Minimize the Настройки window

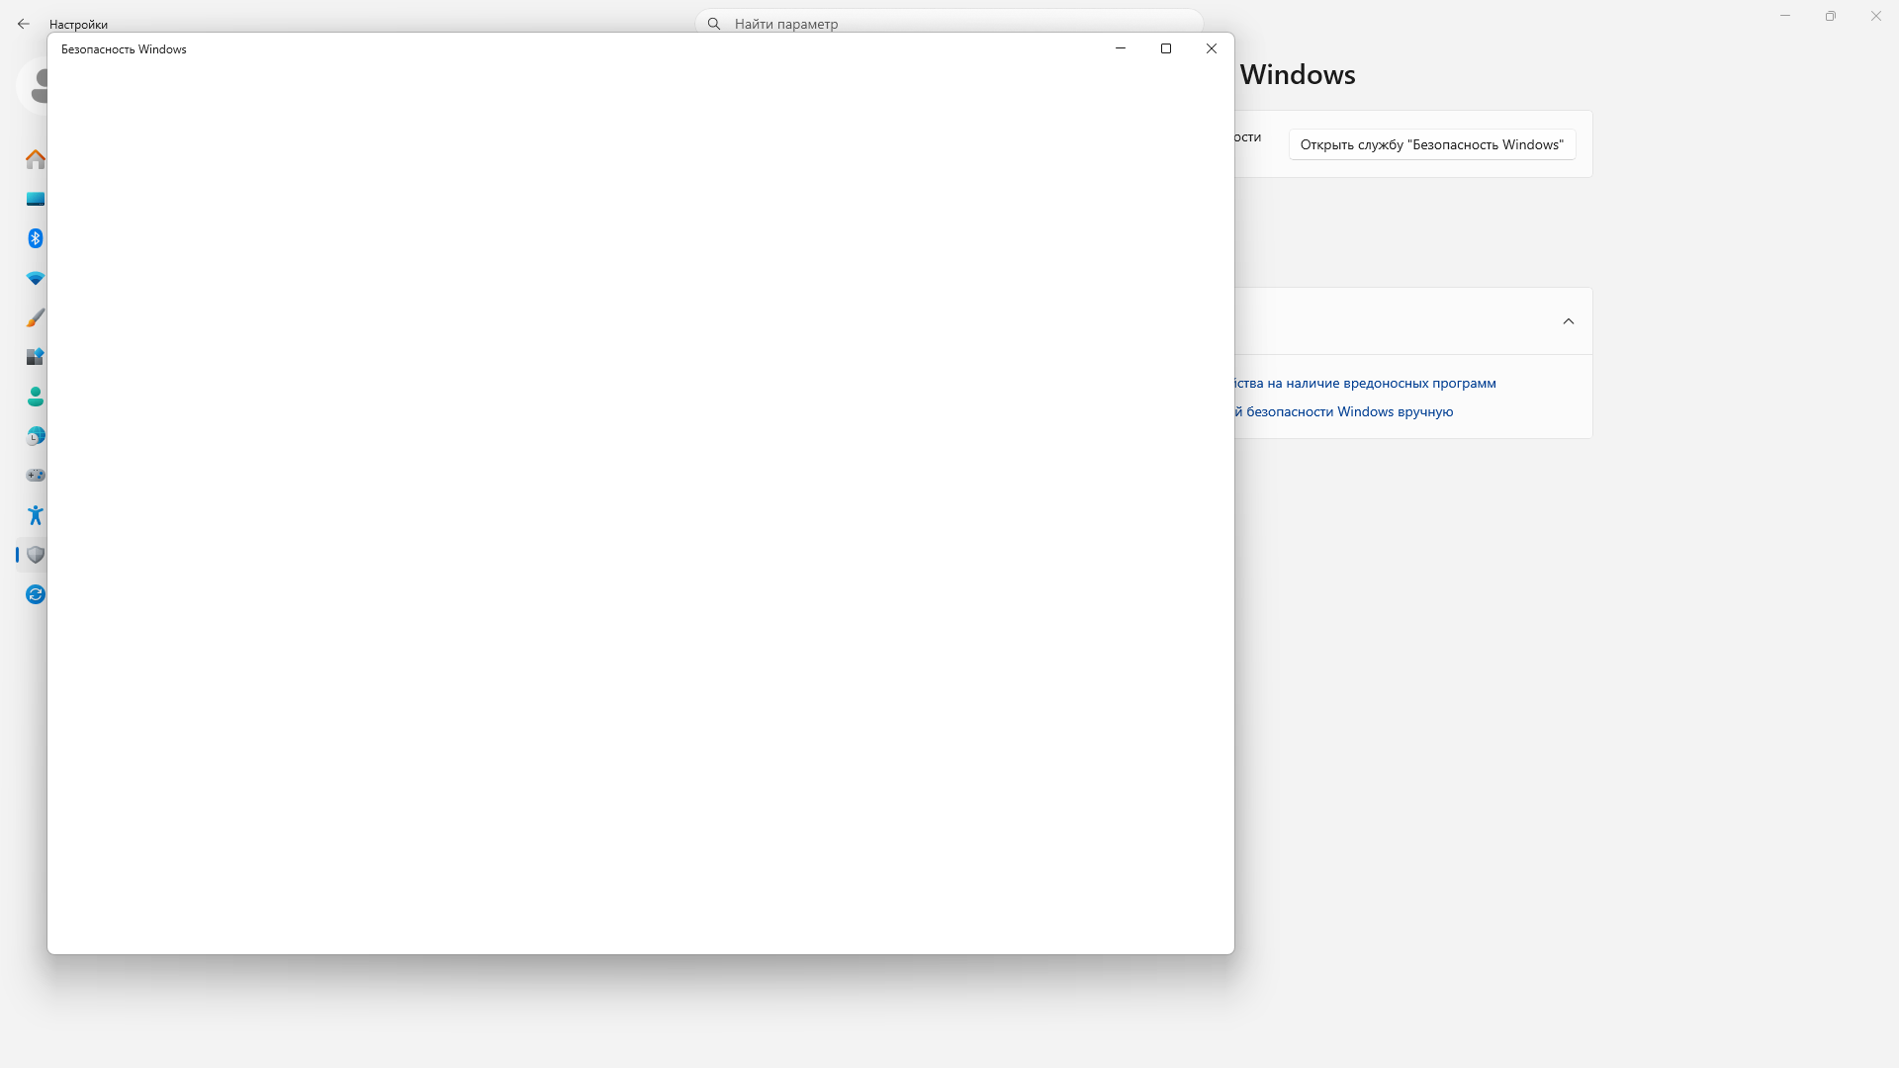(x=1785, y=16)
